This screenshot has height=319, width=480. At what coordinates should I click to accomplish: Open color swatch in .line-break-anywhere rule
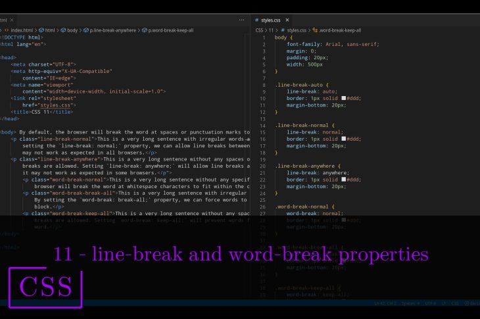[x=343, y=179]
